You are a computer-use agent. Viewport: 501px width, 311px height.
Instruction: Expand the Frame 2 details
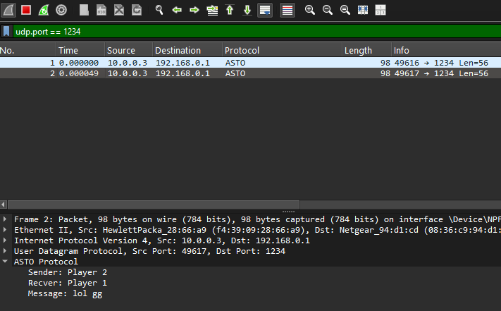5,219
